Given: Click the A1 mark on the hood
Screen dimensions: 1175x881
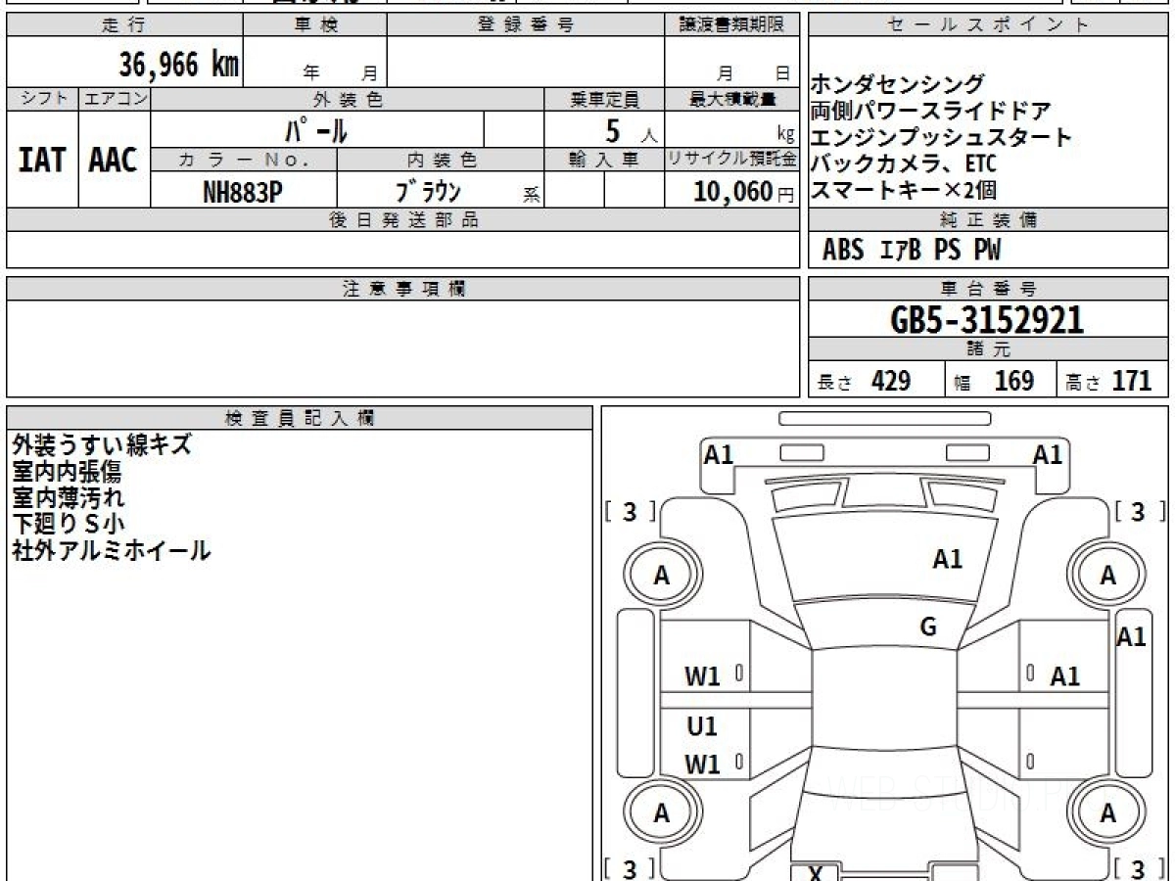Looking at the screenshot, I should point(947,559).
